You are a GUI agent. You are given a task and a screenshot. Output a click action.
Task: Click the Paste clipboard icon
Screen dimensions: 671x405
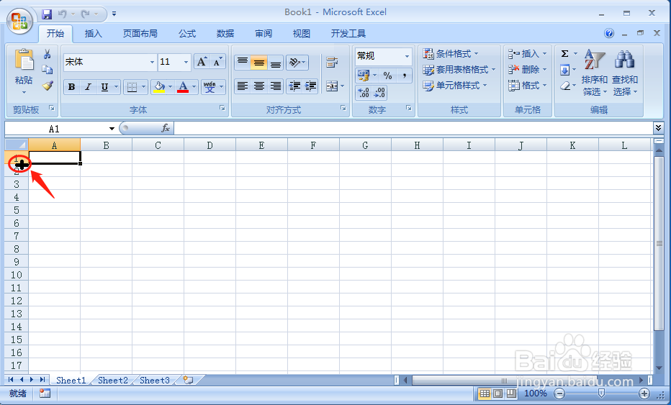click(24, 60)
